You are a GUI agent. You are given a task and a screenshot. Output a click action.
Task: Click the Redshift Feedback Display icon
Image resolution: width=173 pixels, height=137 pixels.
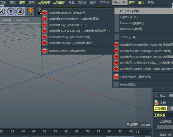coord(116,63)
